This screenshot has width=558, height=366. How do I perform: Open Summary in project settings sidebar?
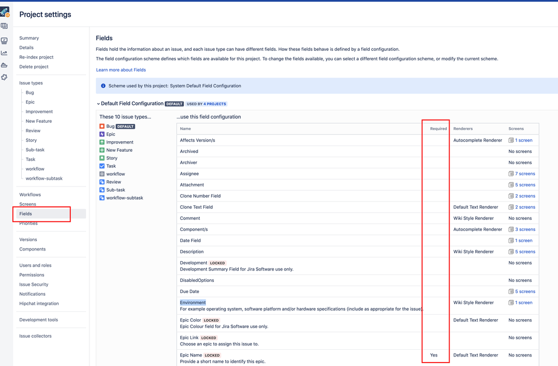coord(29,38)
